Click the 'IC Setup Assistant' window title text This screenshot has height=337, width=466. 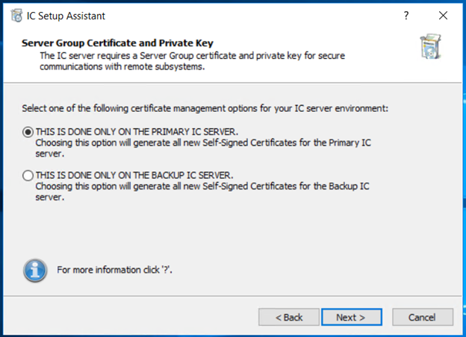(68, 16)
